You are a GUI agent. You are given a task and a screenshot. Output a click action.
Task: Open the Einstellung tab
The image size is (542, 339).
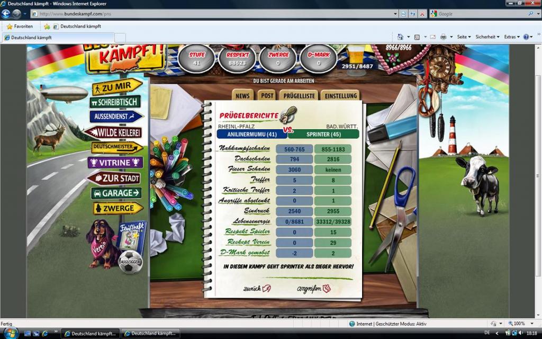click(x=340, y=96)
